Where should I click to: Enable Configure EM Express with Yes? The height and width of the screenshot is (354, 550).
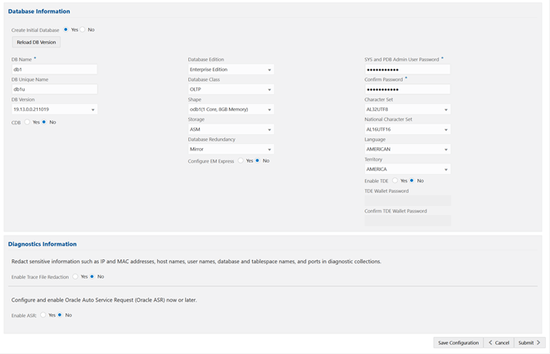coord(241,161)
